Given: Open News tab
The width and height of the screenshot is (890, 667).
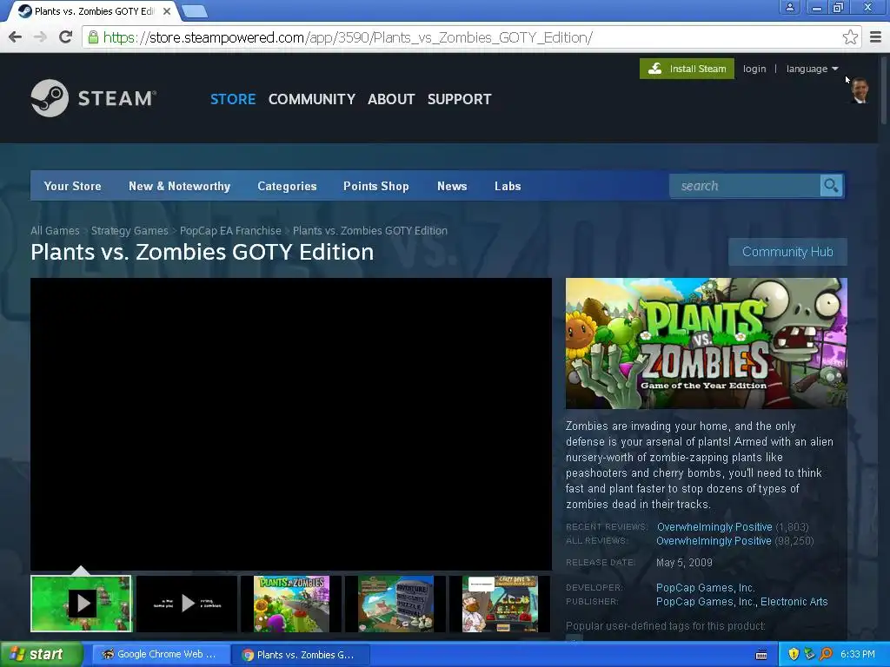Looking at the screenshot, I should [x=452, y=186].
